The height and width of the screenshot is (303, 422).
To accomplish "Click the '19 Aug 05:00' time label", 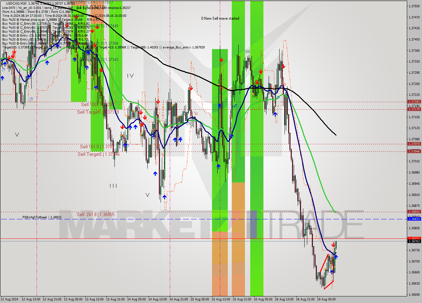I will pyautogui.click(x=326, y=299).
